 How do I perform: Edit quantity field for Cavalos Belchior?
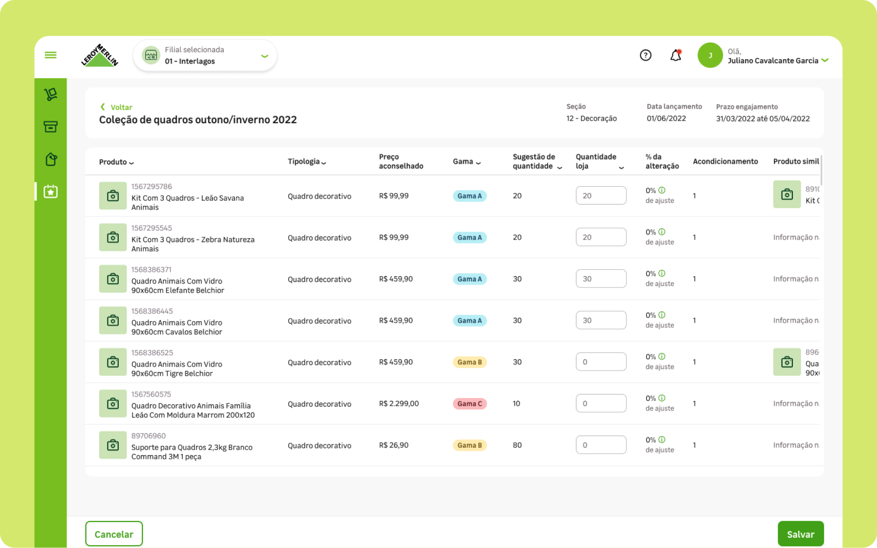[x=601, y=320]
